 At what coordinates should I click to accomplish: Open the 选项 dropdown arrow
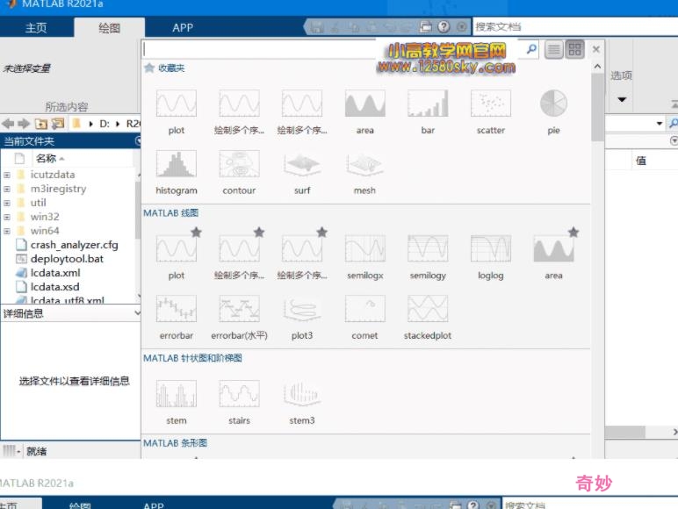[622, 99]
